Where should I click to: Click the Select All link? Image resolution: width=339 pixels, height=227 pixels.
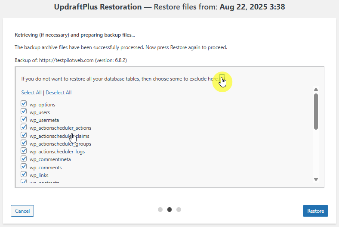point(31,93)
